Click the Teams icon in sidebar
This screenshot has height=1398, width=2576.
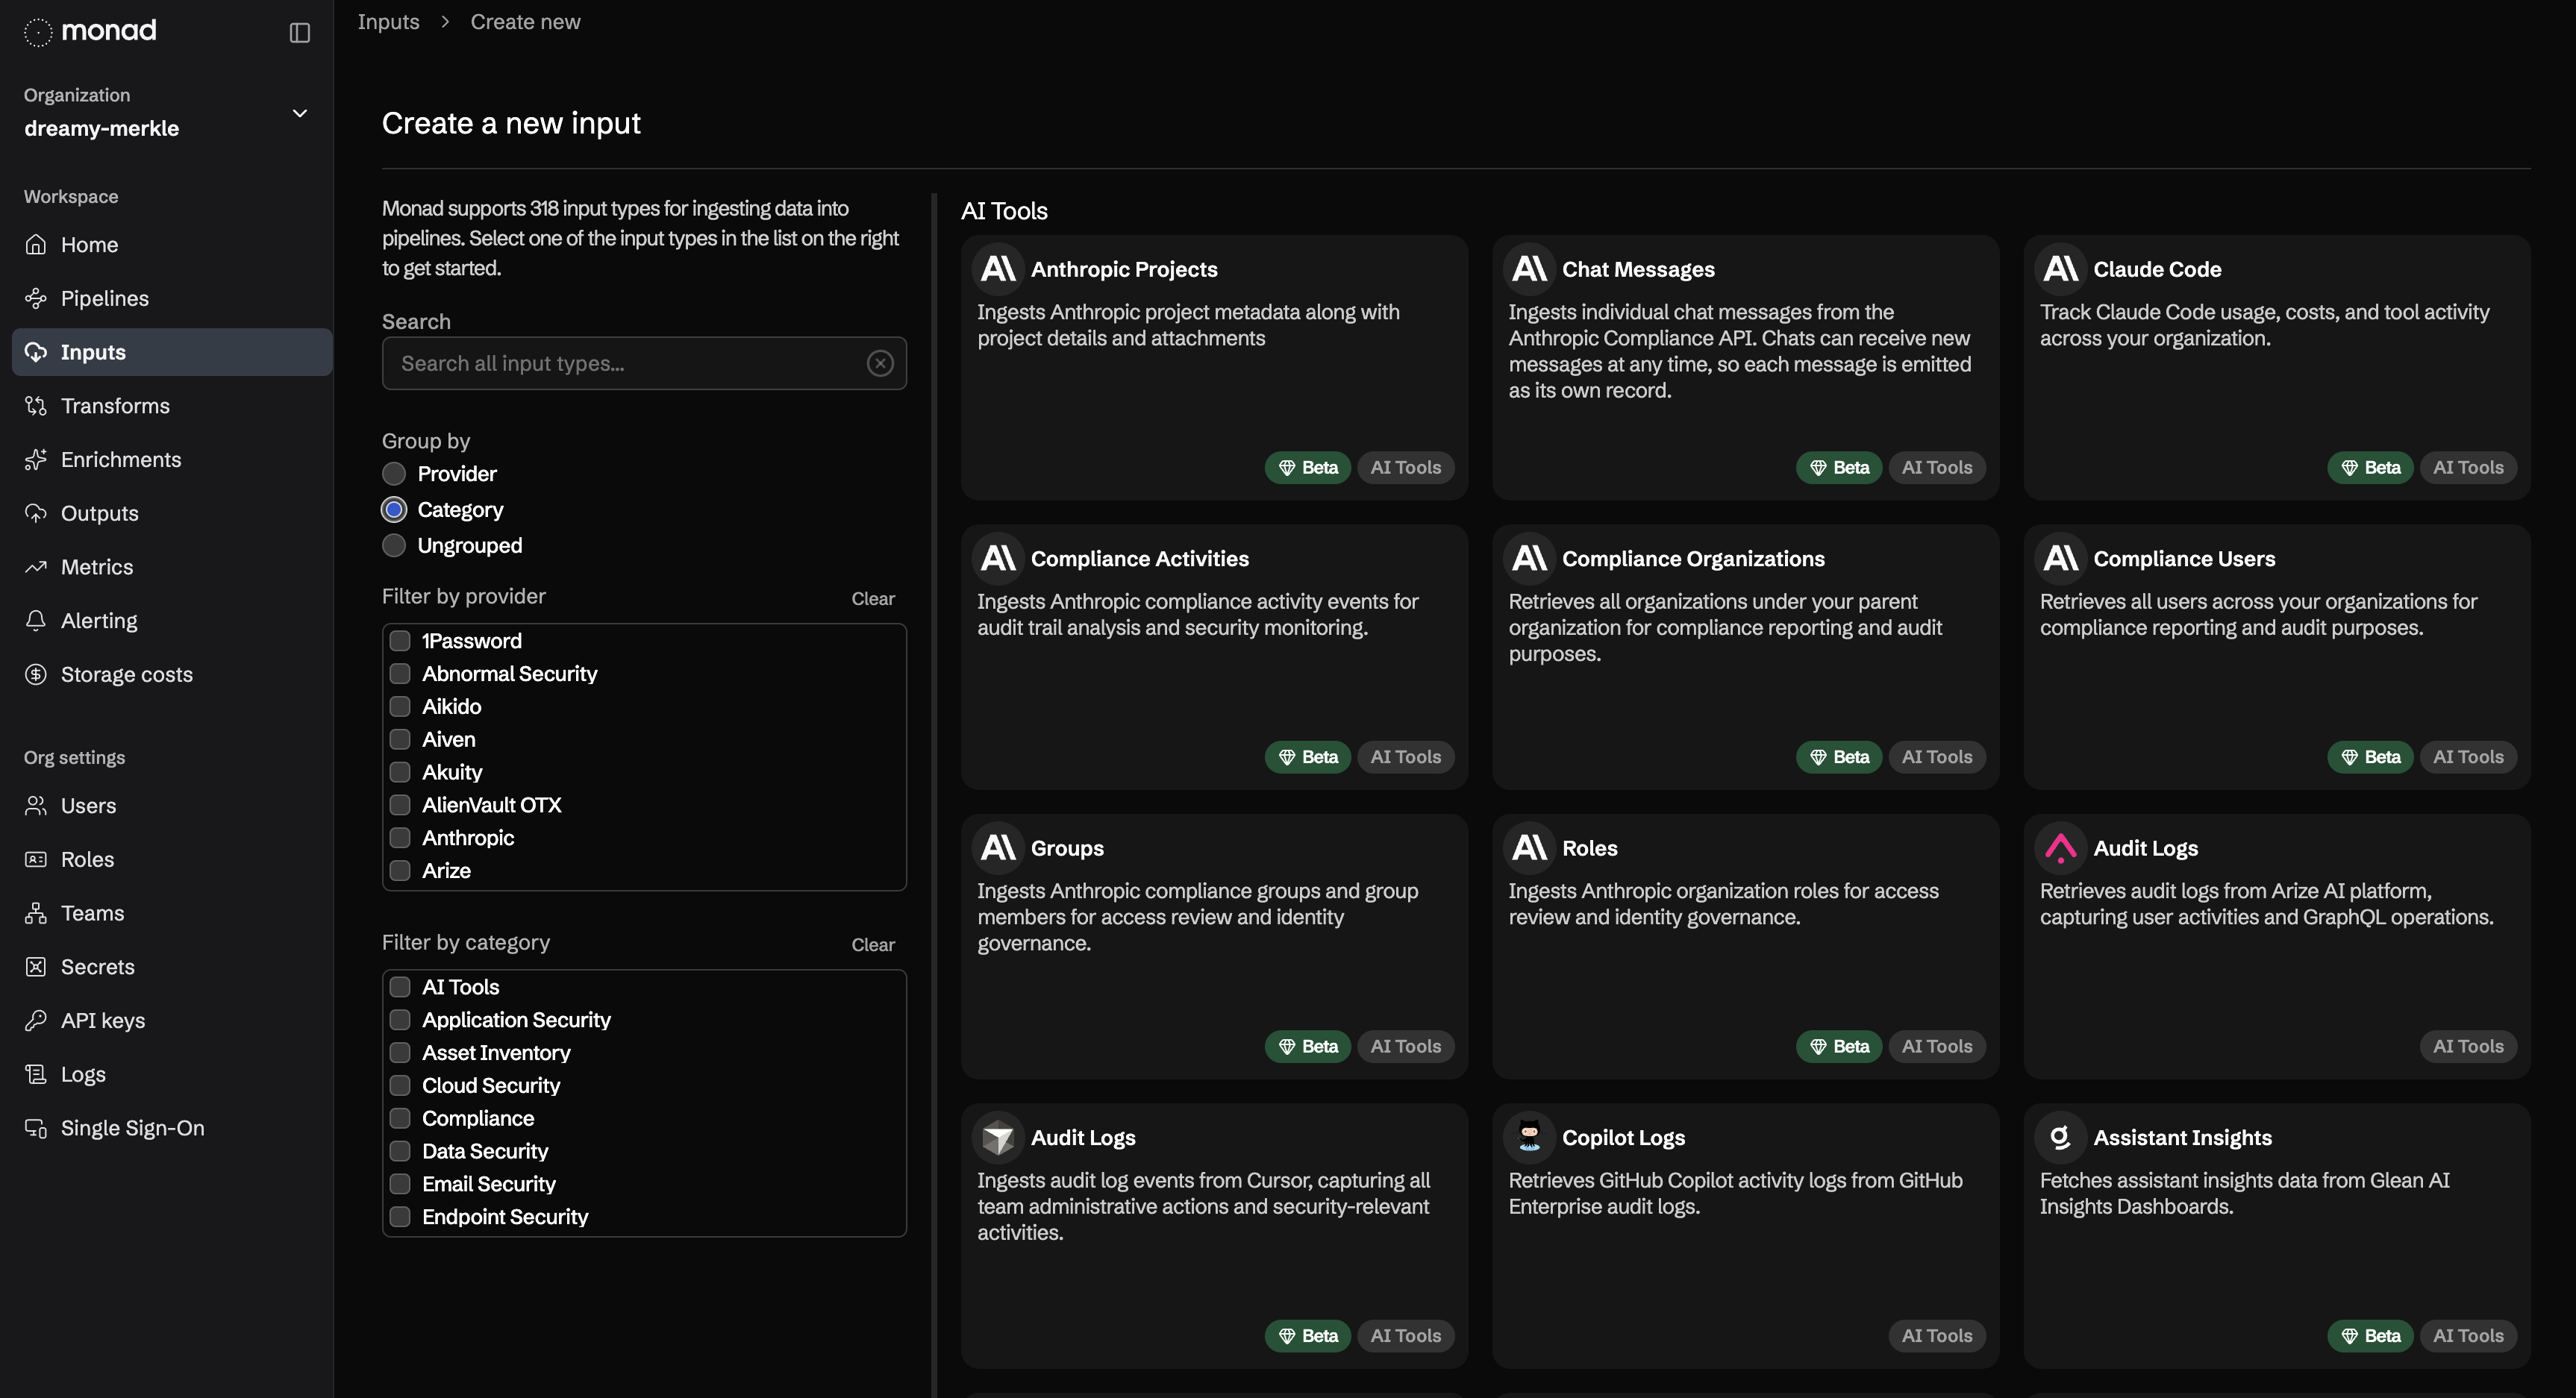pos(36,913)
